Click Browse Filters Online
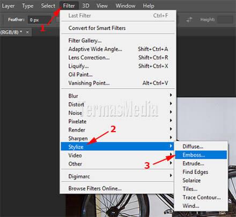 [x=117, y=189]
